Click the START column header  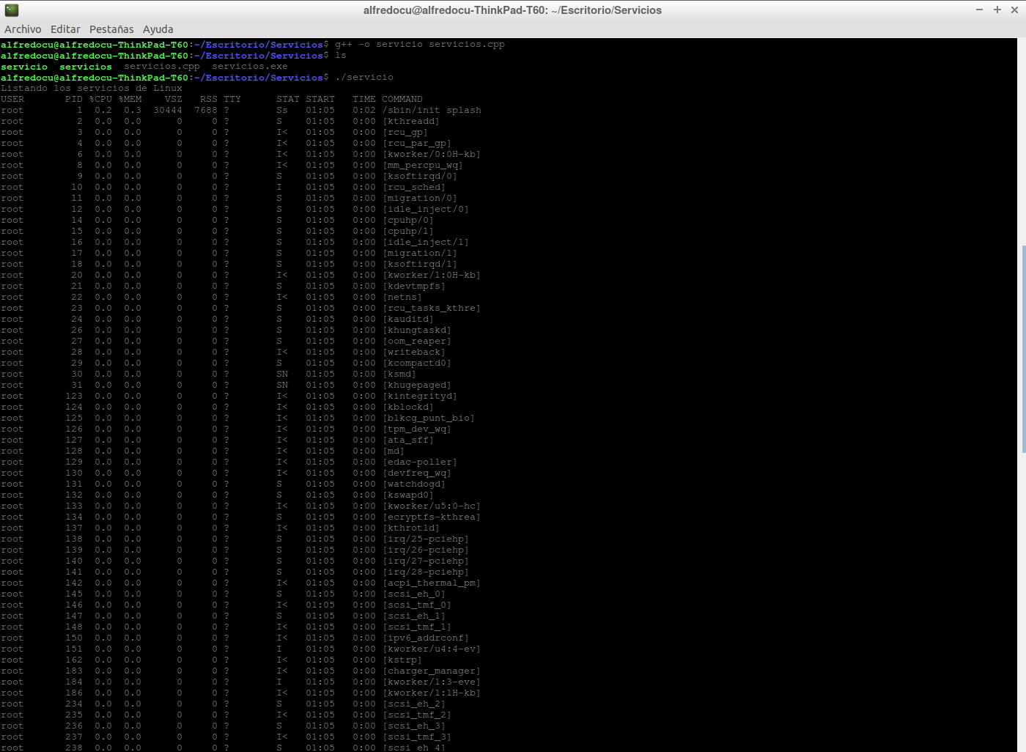click(320, 100)
